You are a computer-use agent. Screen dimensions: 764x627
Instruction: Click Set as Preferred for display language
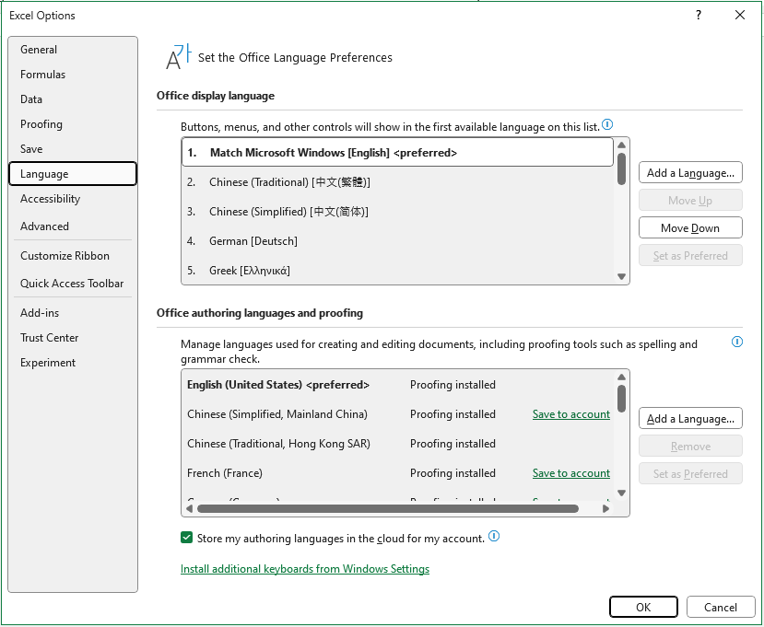(690, 256)
